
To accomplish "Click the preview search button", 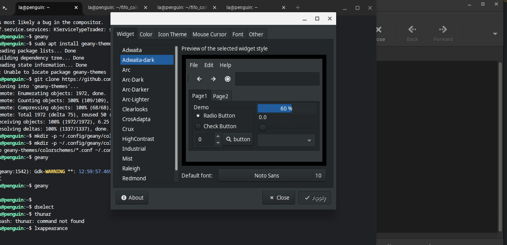I will pyautogui.click(x=238, y=139).
